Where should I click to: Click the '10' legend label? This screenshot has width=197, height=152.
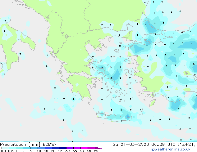[x=39, y=151]
